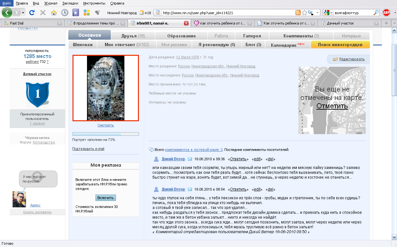Screen dimensions: 397x247
Task: Open the Файл menu
Action: pyautogui.click(x=6, y=3)
